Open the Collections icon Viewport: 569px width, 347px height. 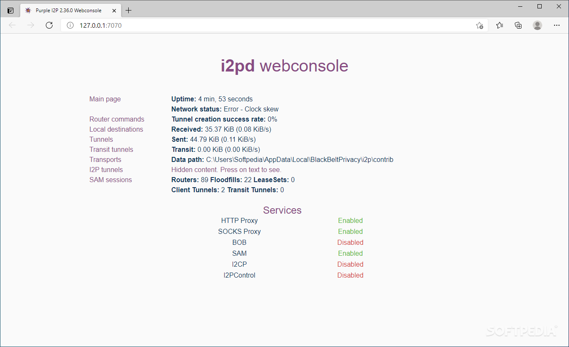pyautogui.click(x=519, y=25)
